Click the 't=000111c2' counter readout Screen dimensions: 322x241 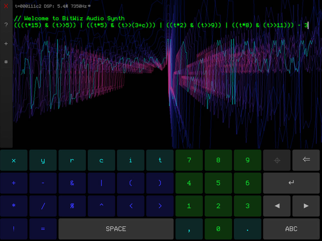28,6
